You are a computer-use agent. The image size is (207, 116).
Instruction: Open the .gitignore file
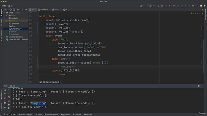tap(14, 24)
